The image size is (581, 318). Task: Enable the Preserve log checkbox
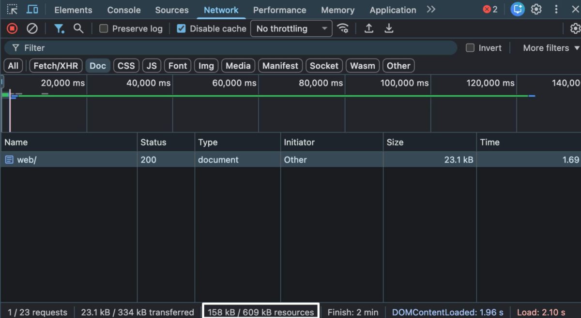(x=103, y=29)
